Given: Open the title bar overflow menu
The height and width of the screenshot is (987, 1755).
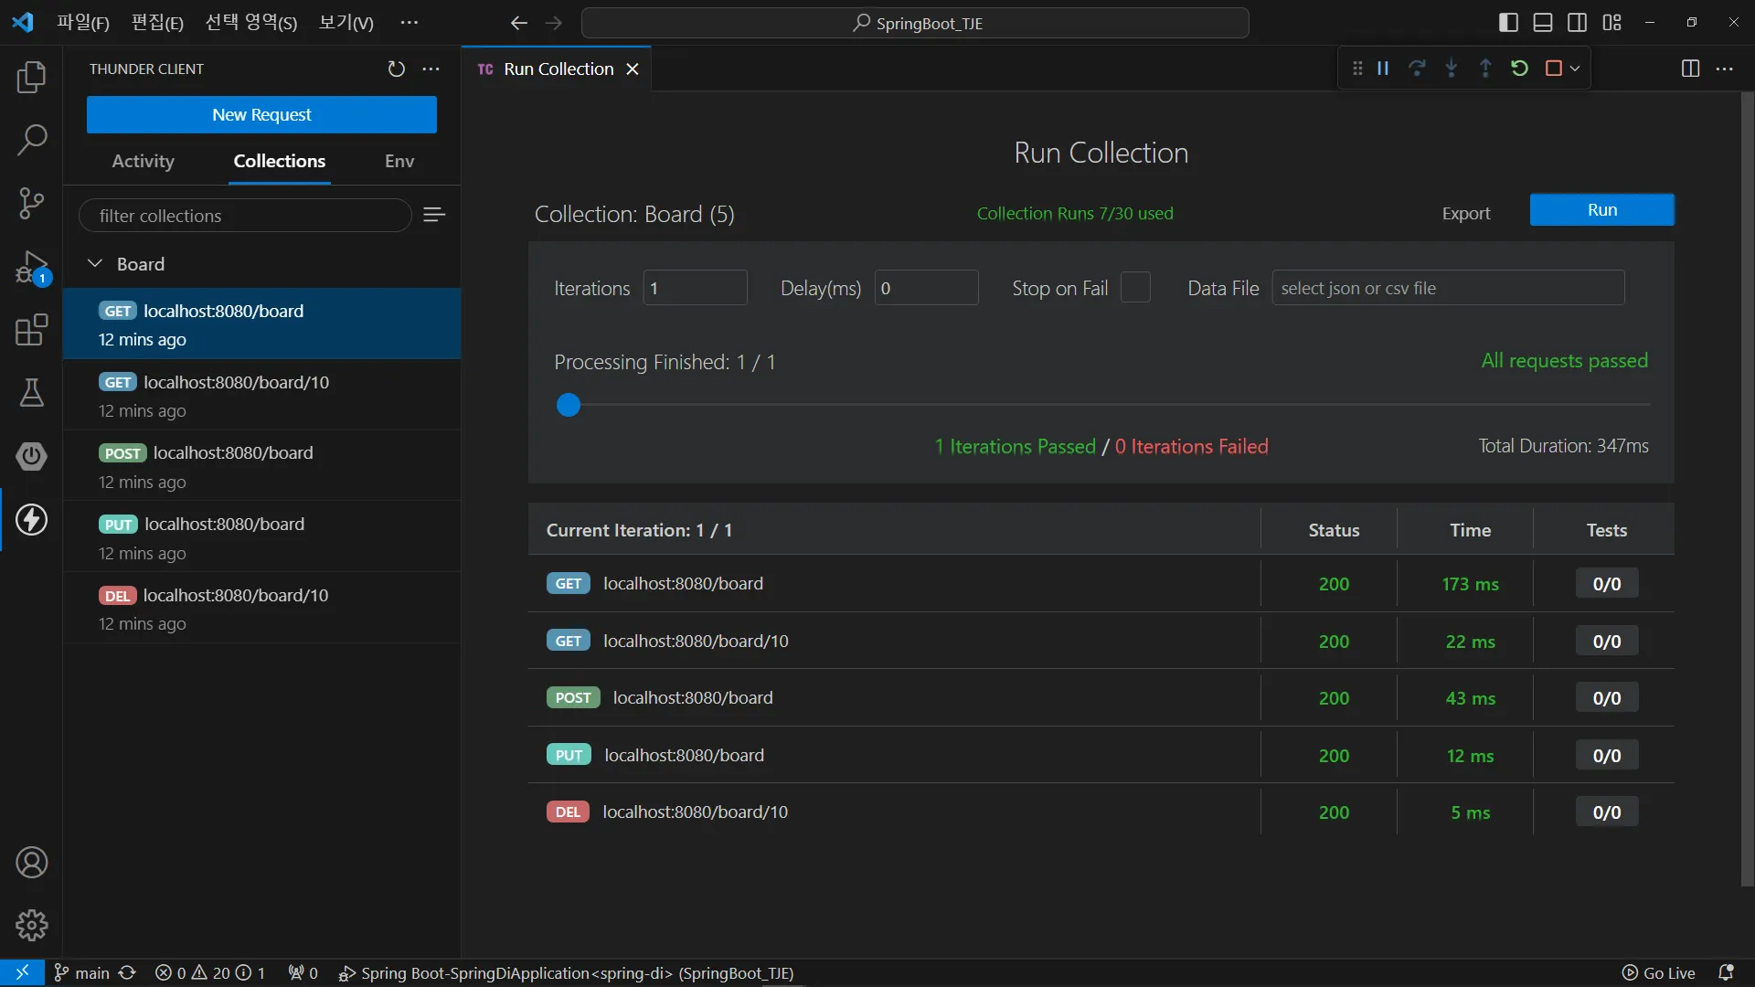Looking at the screenshot, I should click(x=409, y=23).
